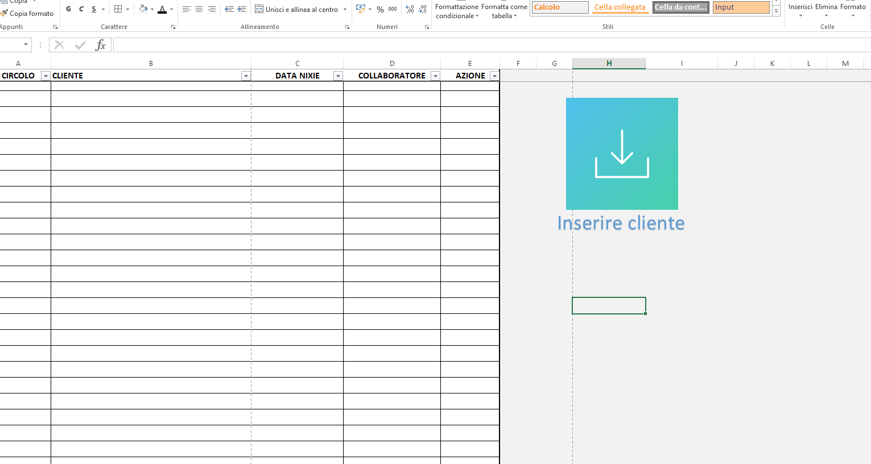This screenshot has width=871, height=464.
Task: Toggle underline formatting (S)
Action: point(94,9)
